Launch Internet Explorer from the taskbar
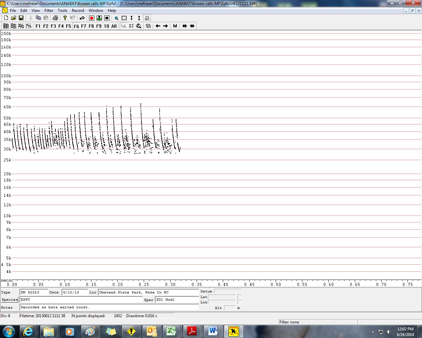 coord(28,331)
